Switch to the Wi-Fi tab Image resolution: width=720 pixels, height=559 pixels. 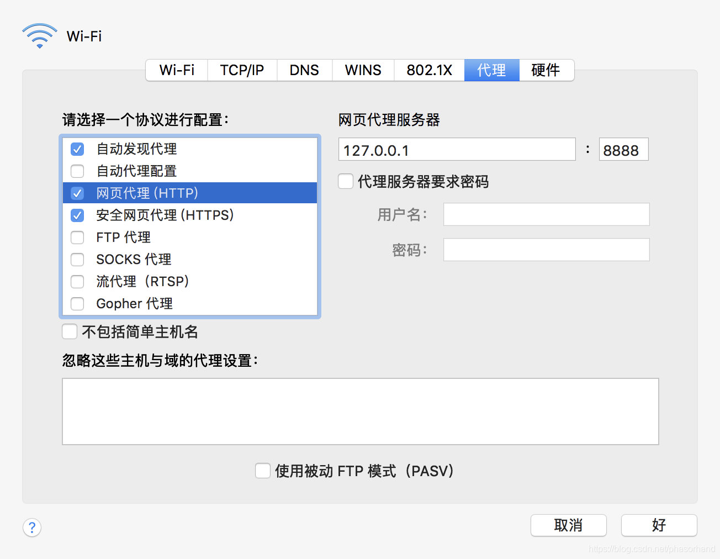pyautogui.click(x=177, y=70)
